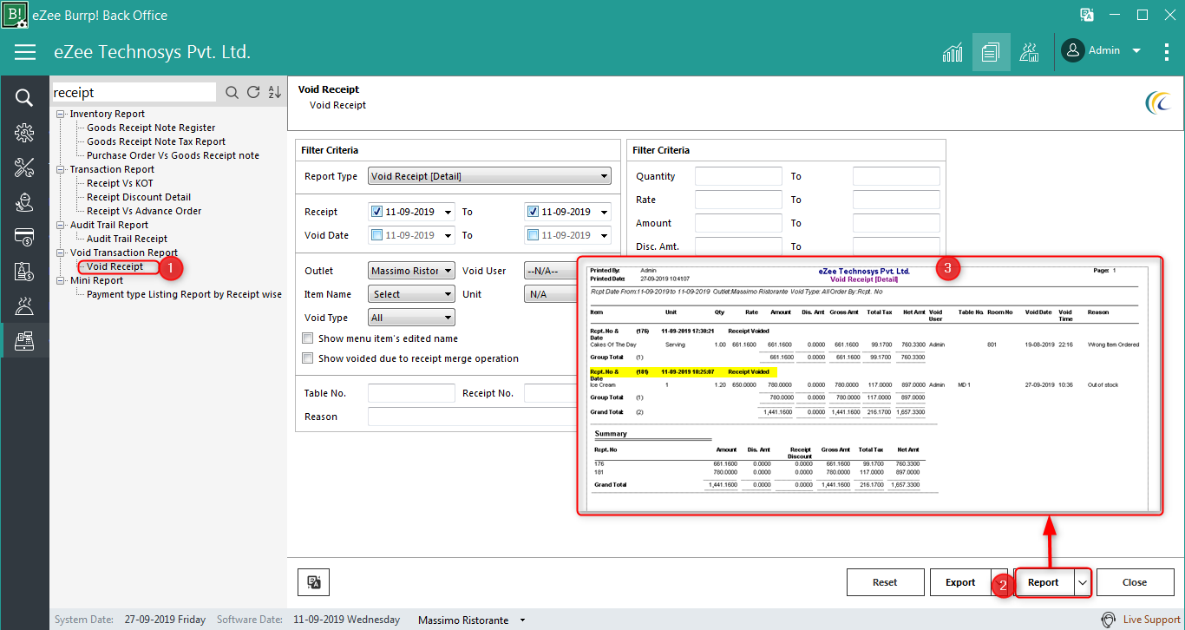Screen dimensions: 1185x630
Task: Click the Export button
Action: pyautogui.click(x=960, y=582)
